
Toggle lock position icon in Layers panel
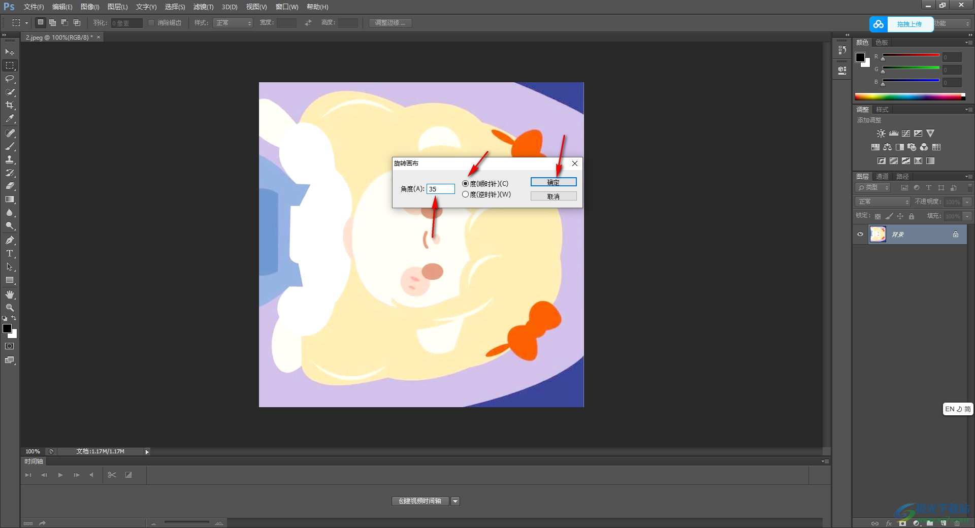click(900, 216)
